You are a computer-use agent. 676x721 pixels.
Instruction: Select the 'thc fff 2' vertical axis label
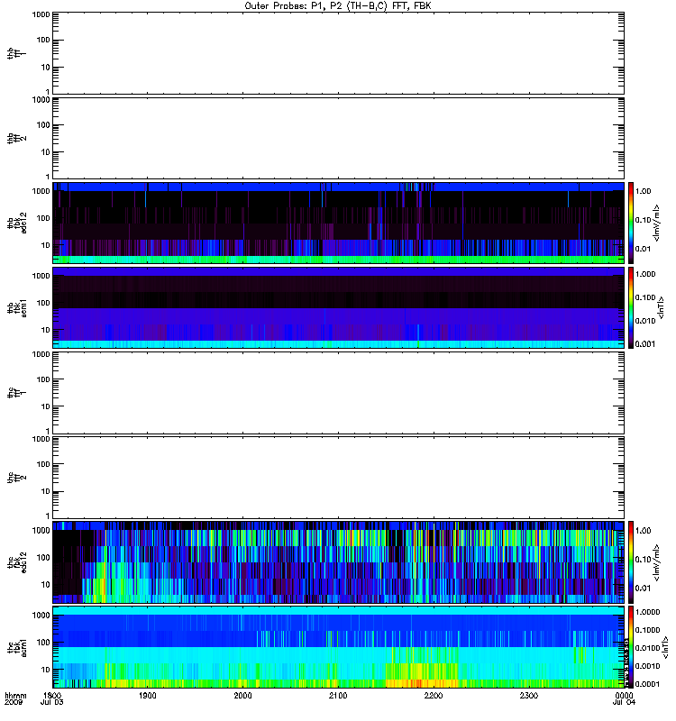17,478
